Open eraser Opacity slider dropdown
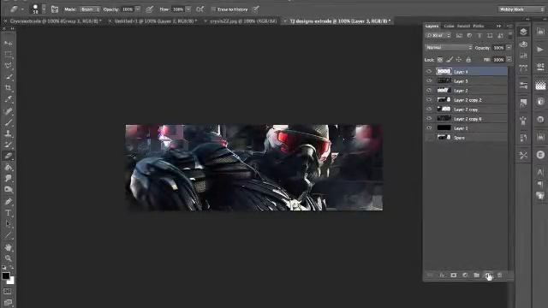The width and height of the screenshot is (548, 308). tap(138, 9)
